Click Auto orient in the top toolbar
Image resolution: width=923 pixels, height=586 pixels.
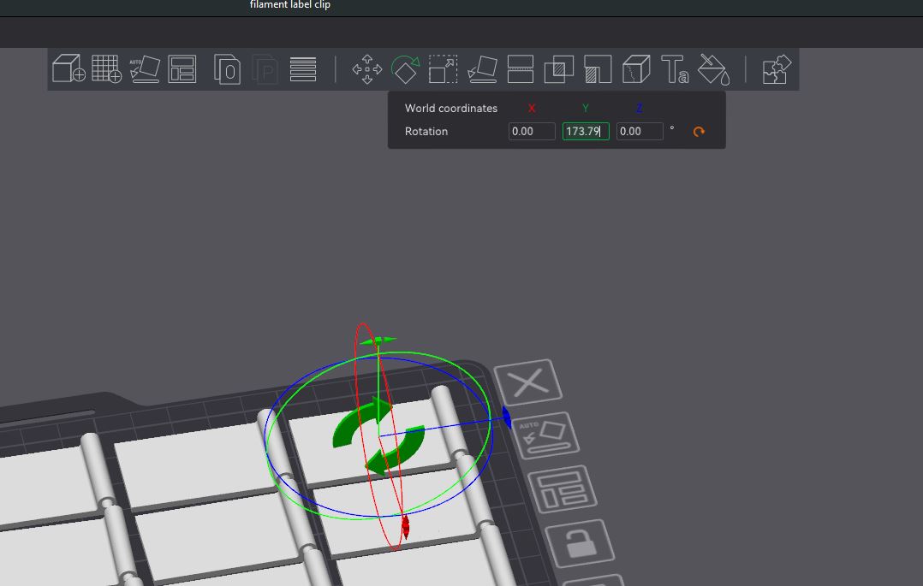(x=144, y=69)
